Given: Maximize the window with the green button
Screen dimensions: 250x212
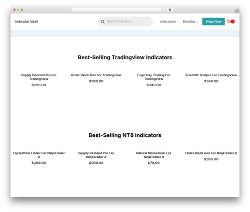Looking at the screenshot, I should click(x=22, y=10).
